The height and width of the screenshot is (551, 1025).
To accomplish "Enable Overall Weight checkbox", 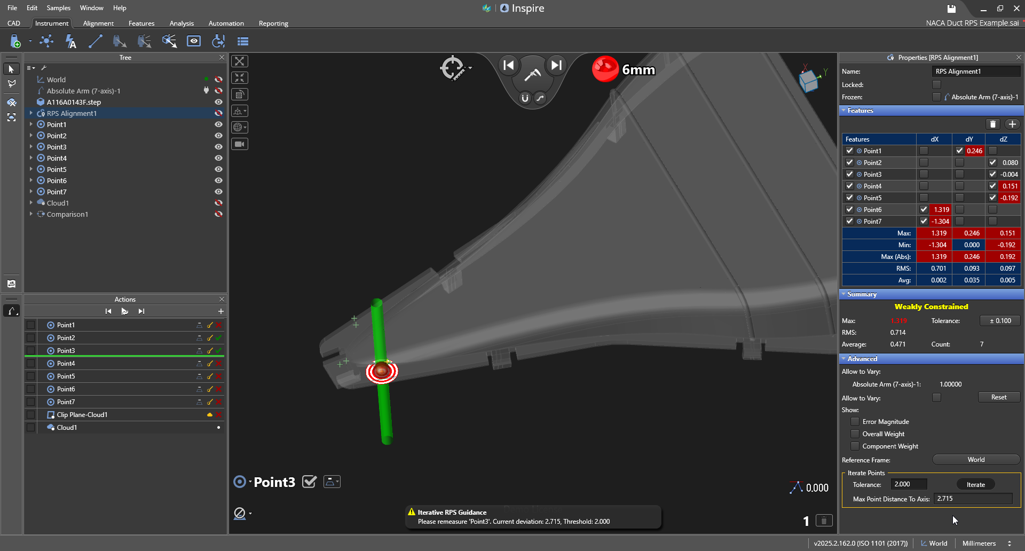I will coord(855,434).
